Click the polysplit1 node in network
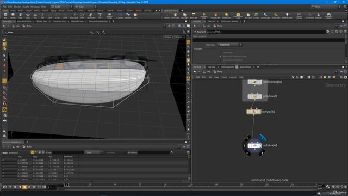Viewport: 348px width, 196px height. coord(254,112)
